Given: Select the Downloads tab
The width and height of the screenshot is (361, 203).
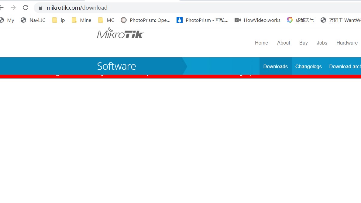Looking at the screenshot, I should 276,66.
